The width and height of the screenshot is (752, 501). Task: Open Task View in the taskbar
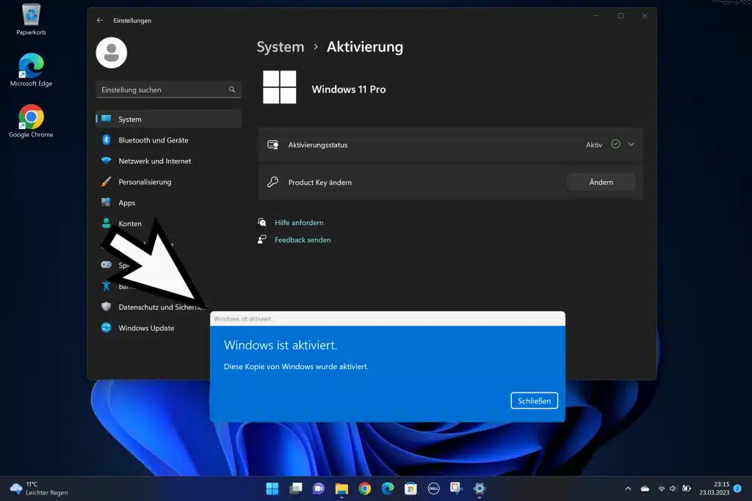(x=296, y=489)
